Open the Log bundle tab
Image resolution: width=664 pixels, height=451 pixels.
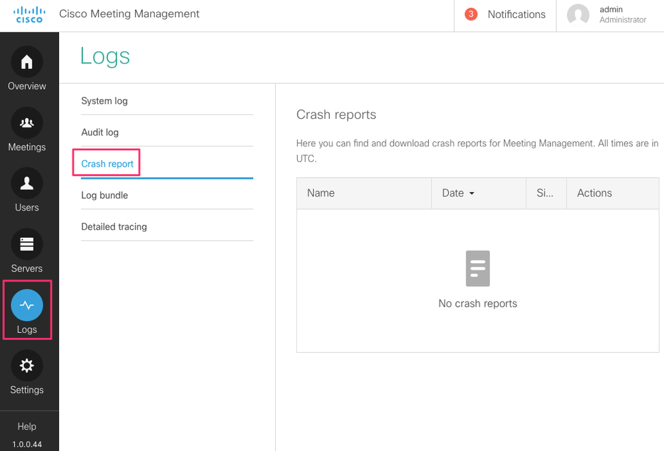point(167,195)
